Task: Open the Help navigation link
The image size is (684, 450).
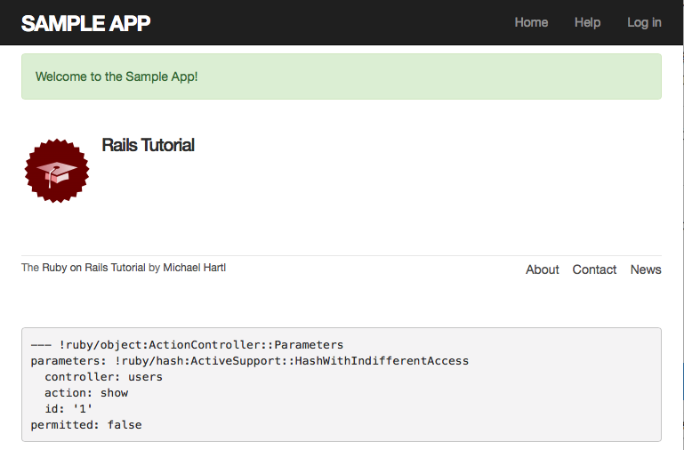Action: tap(587, 22)
